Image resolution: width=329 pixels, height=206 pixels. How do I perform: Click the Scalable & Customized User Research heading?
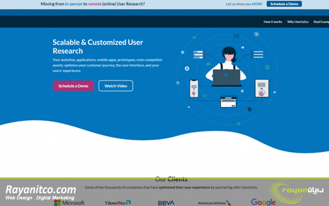click(98, 47)
